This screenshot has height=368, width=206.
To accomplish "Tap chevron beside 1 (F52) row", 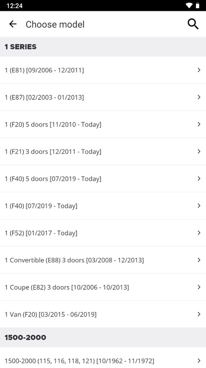I will click(199, 233).
